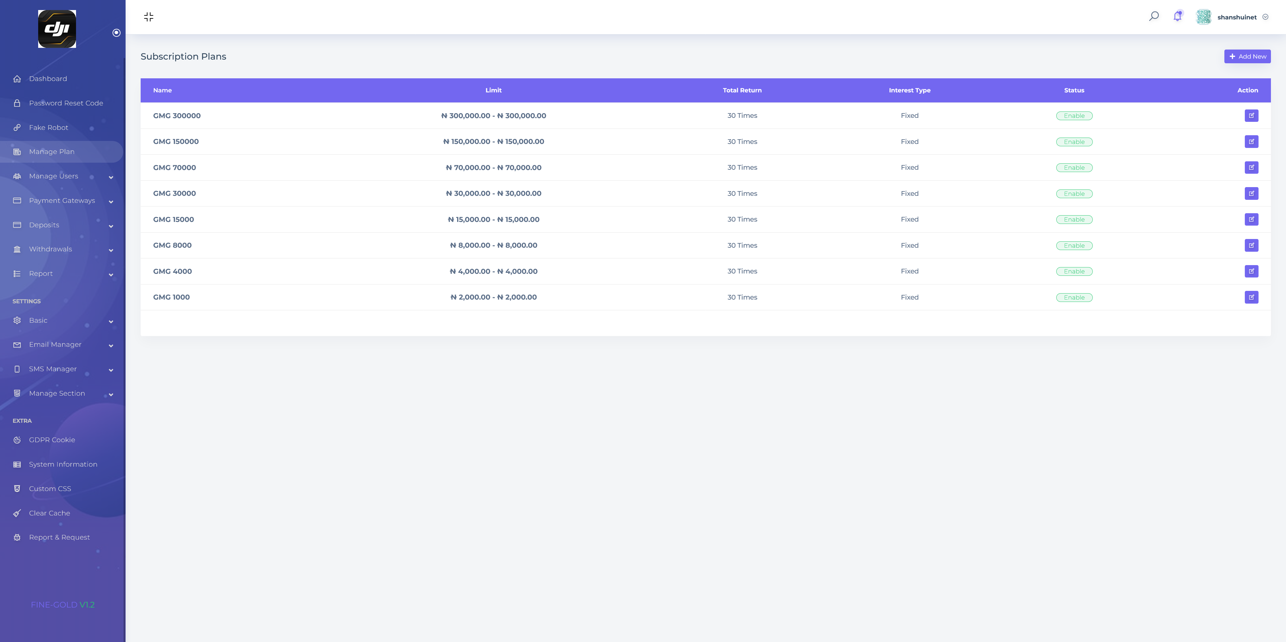
Task: Go to Fake Robot page
Action: (x=49, y=128)
